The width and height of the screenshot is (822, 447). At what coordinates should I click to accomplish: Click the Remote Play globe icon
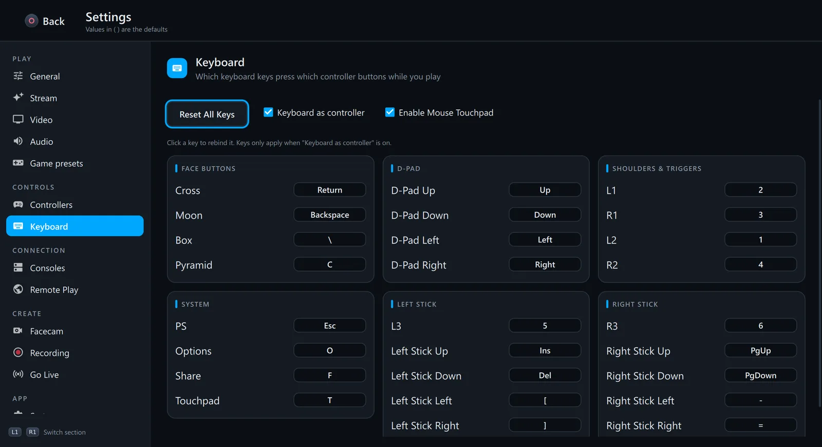(18, 289)
